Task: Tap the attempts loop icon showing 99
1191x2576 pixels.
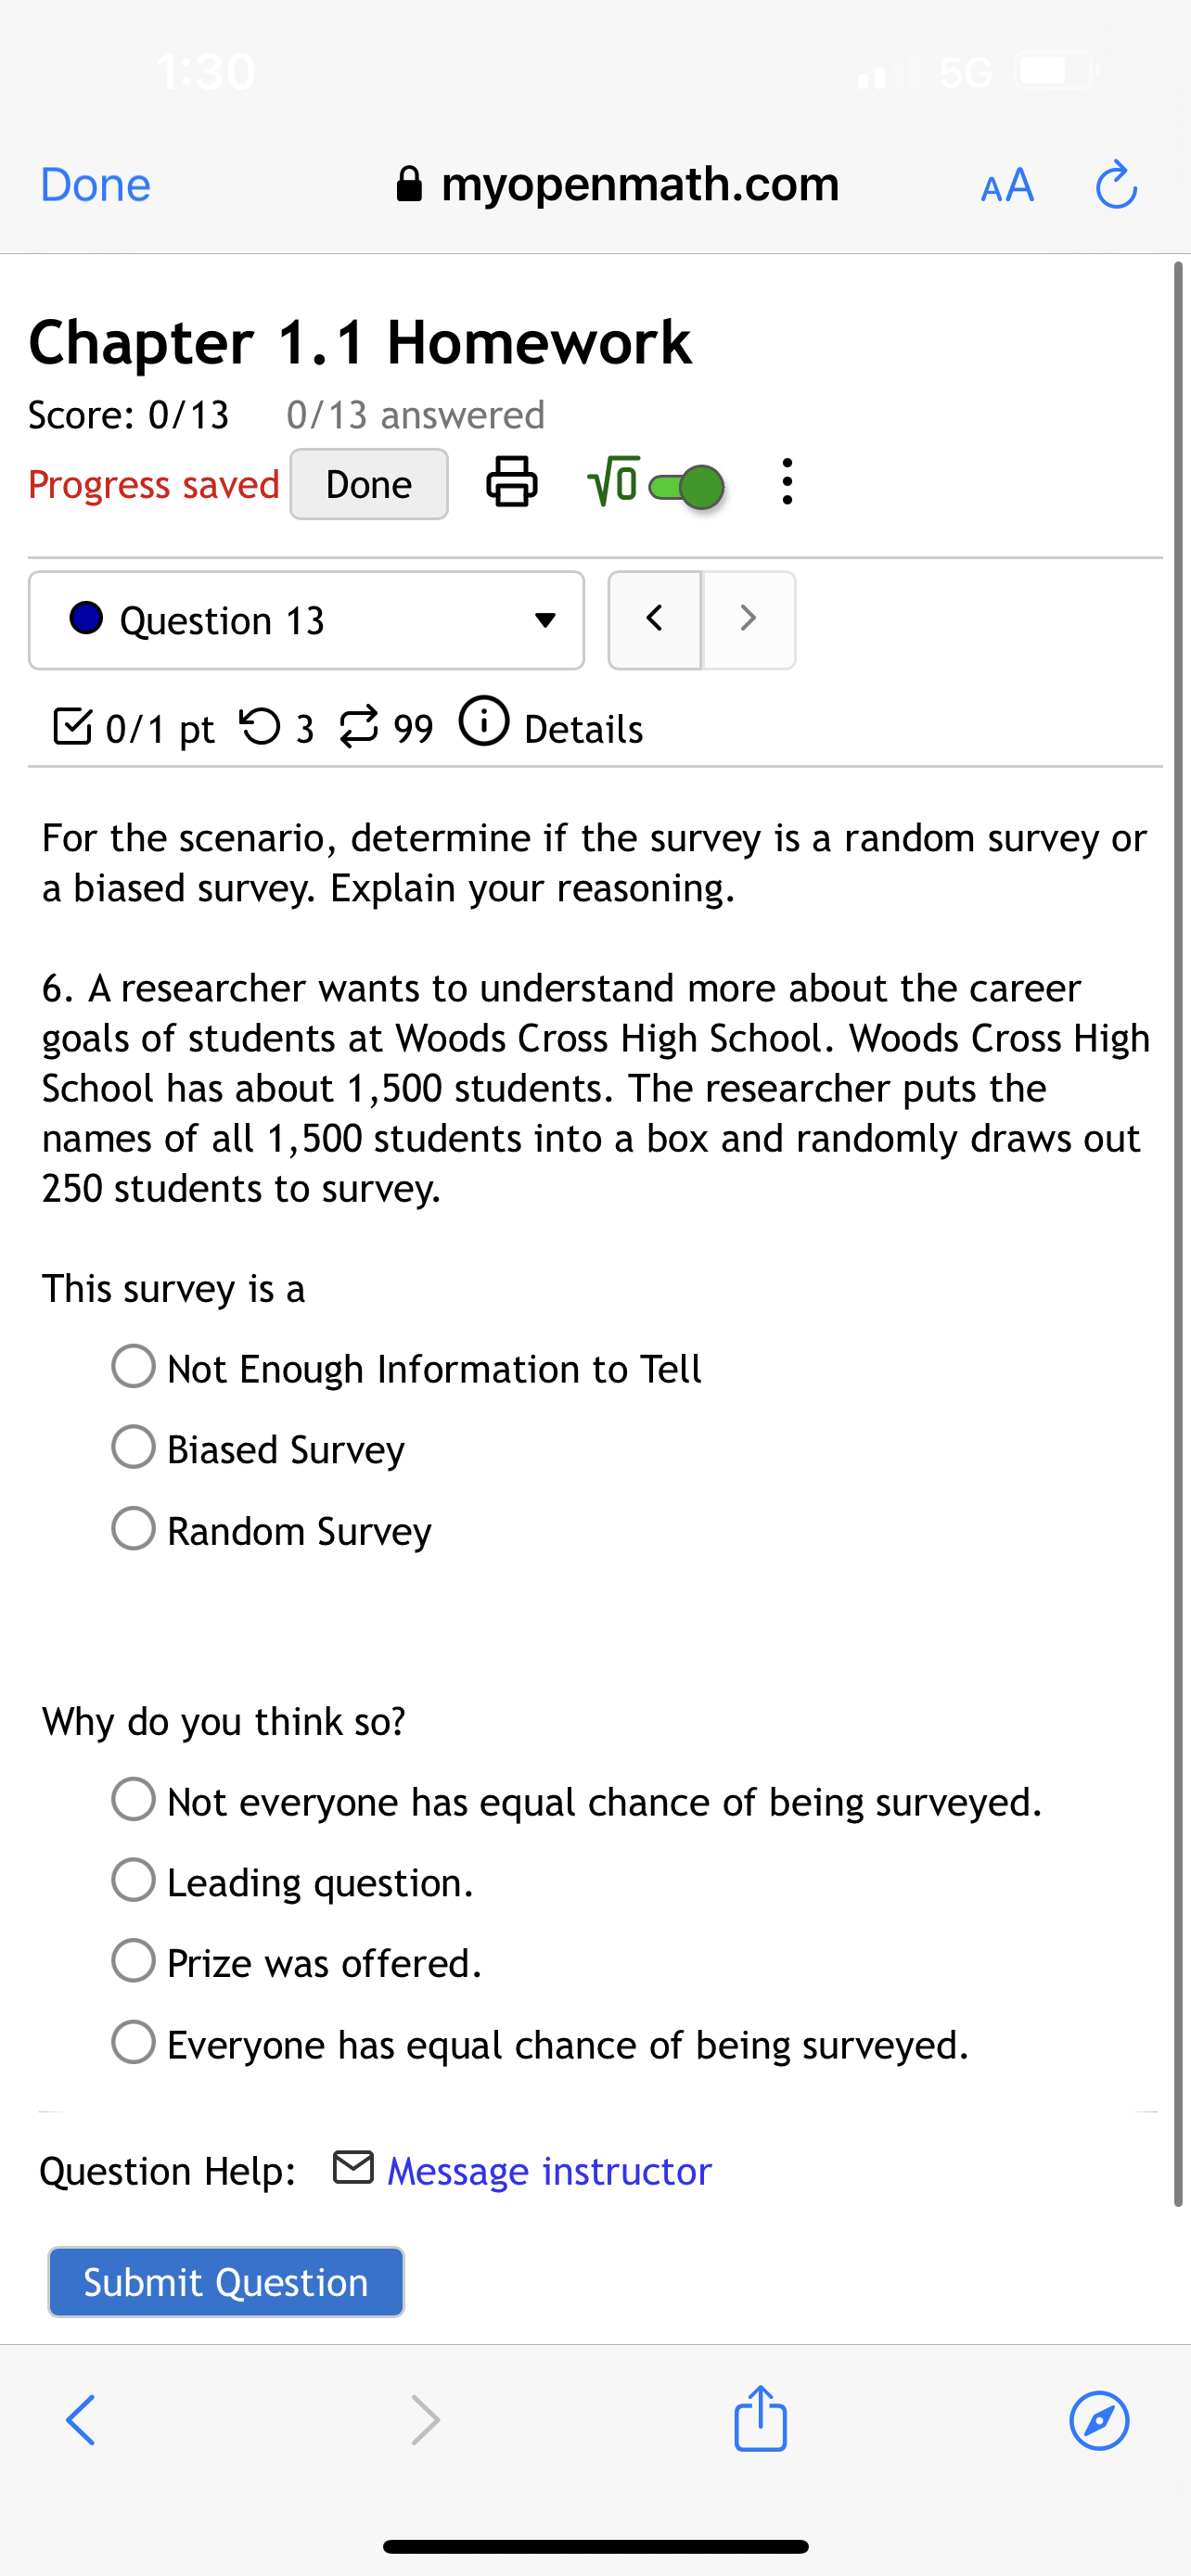Action: 360,726
